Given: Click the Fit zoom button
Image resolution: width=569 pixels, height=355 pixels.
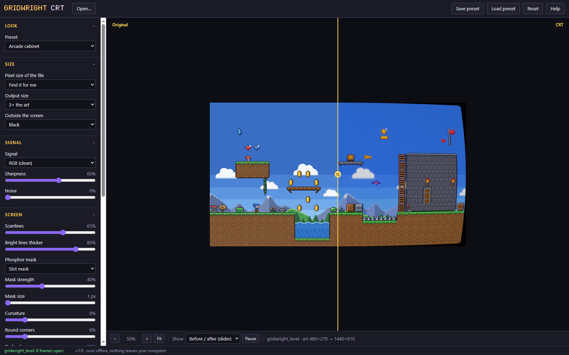Looking at the screenshot, I should point(159,339).
